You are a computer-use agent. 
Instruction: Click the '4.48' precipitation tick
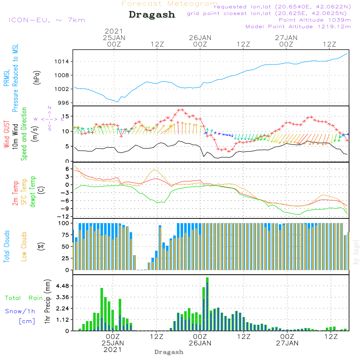[x=63, y=286]
